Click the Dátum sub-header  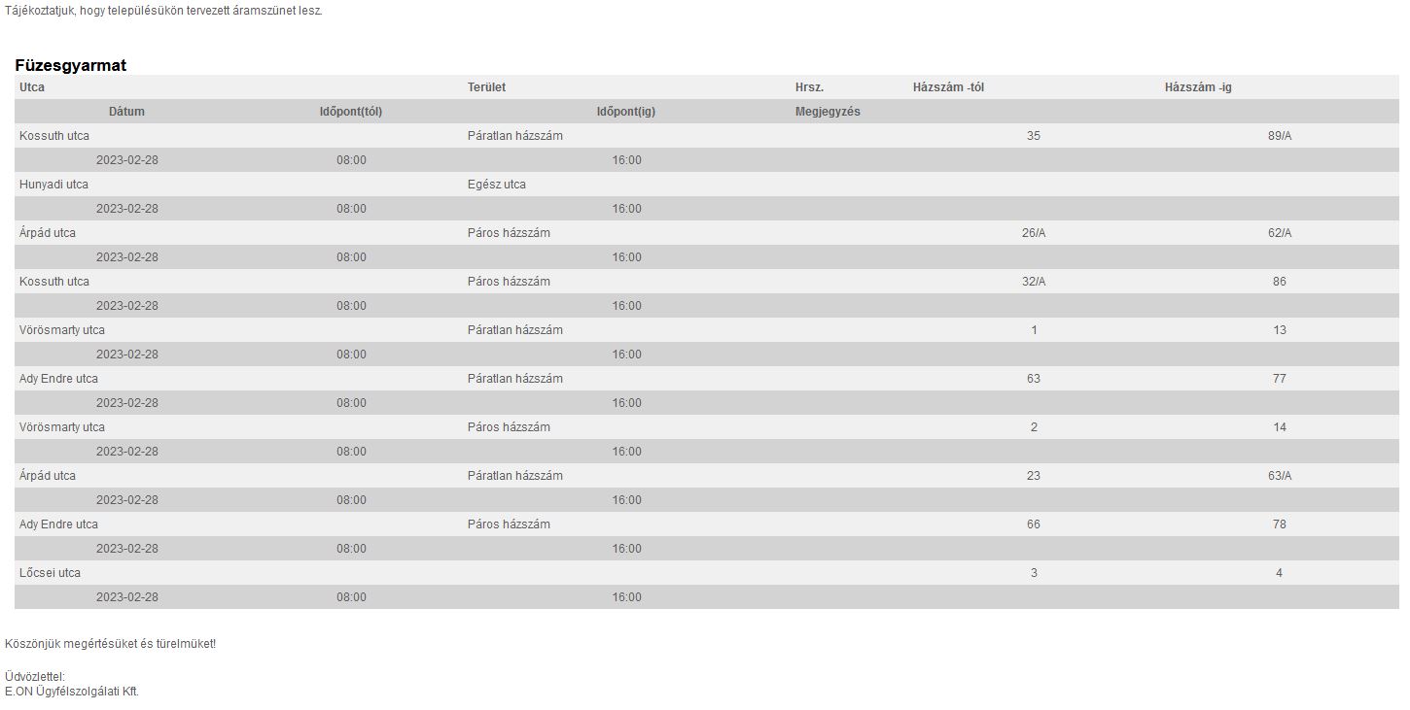[126, 112]
